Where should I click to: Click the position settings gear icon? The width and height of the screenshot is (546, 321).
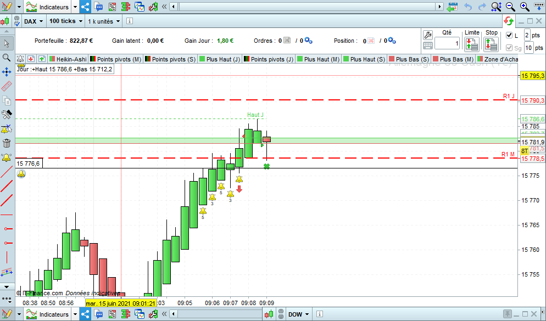point(392,41)
